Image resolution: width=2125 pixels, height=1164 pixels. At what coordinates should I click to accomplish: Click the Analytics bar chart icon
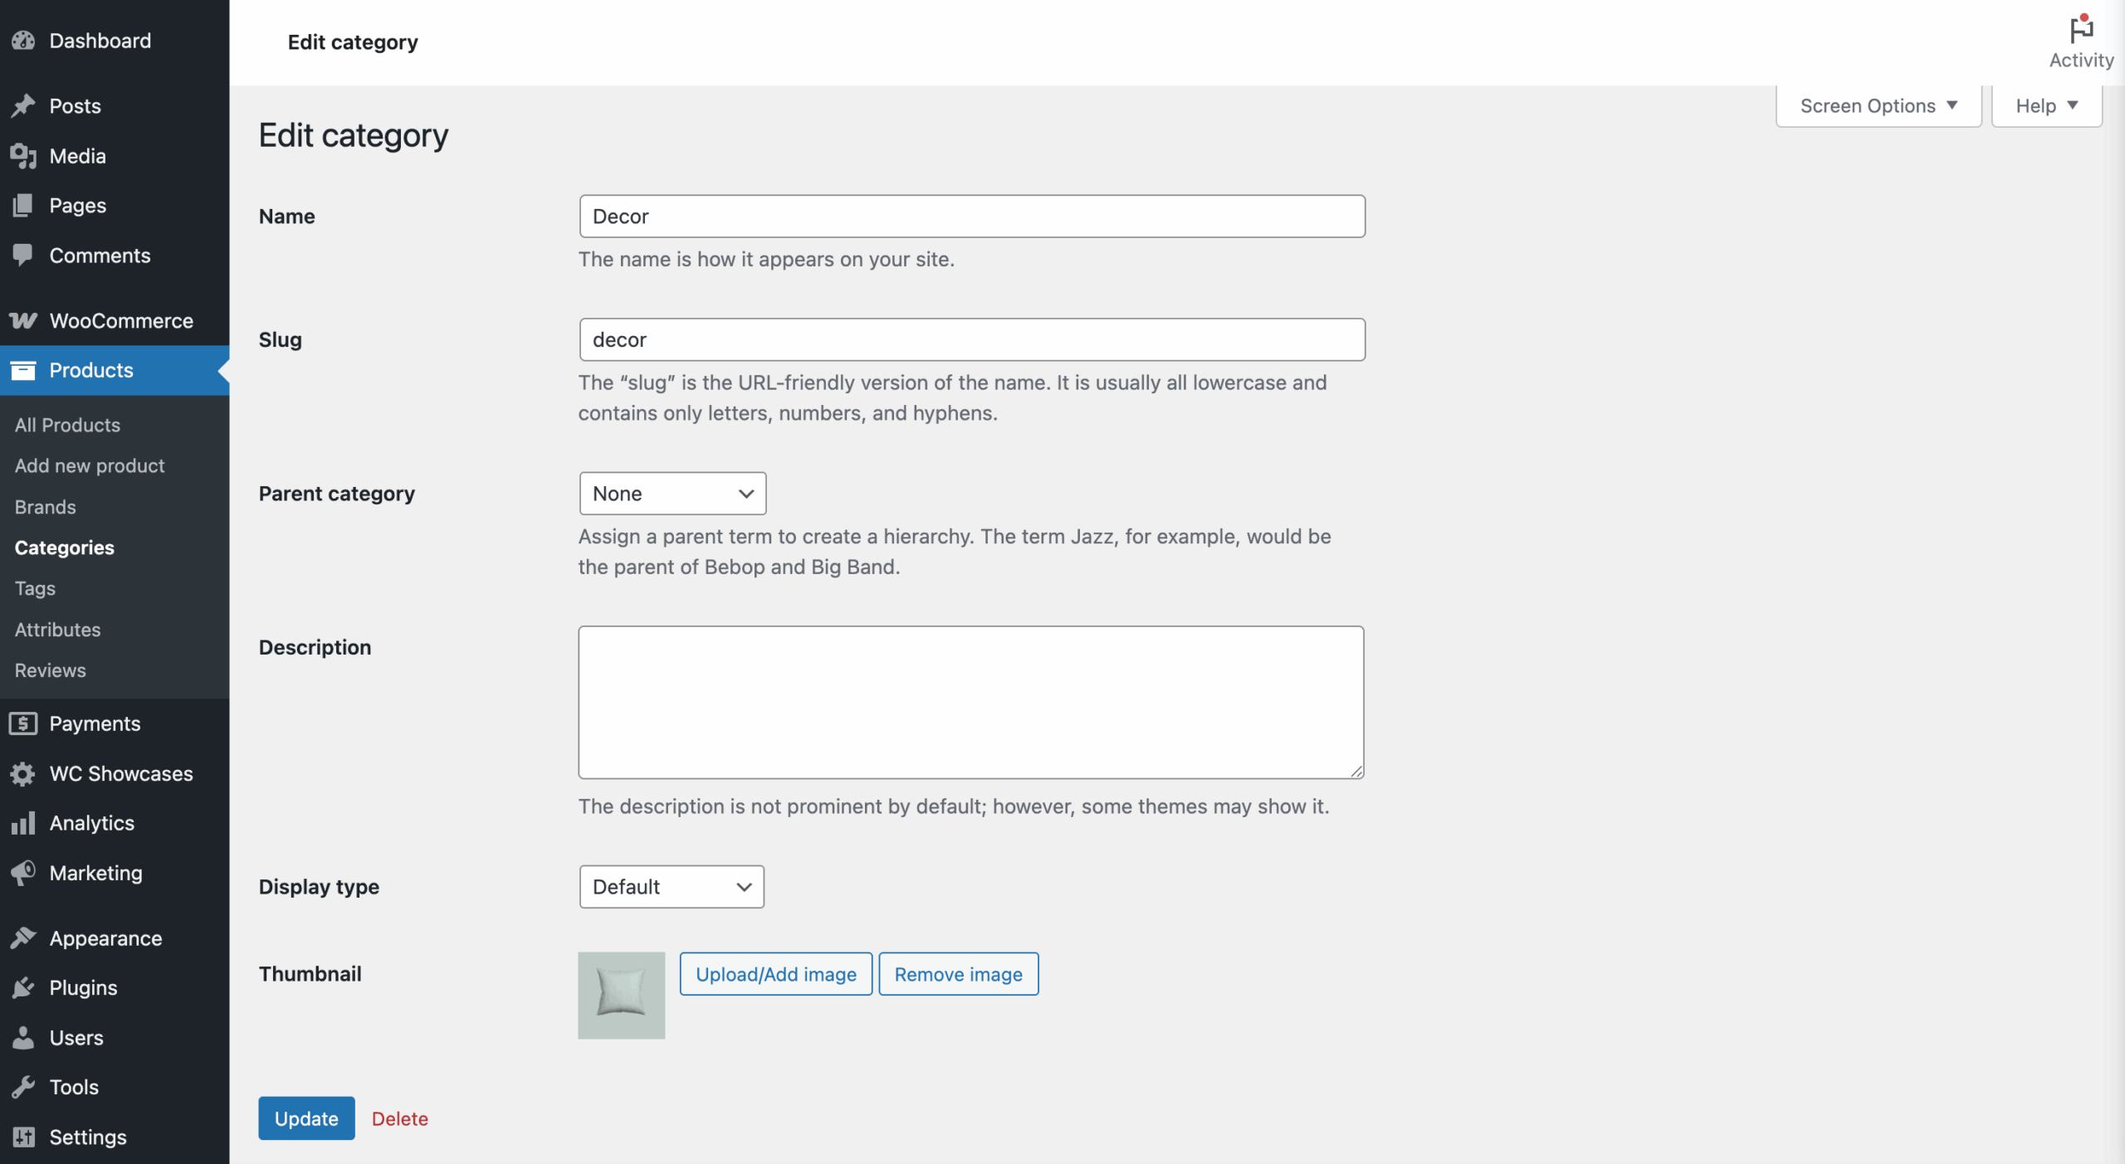click(23, 823)
